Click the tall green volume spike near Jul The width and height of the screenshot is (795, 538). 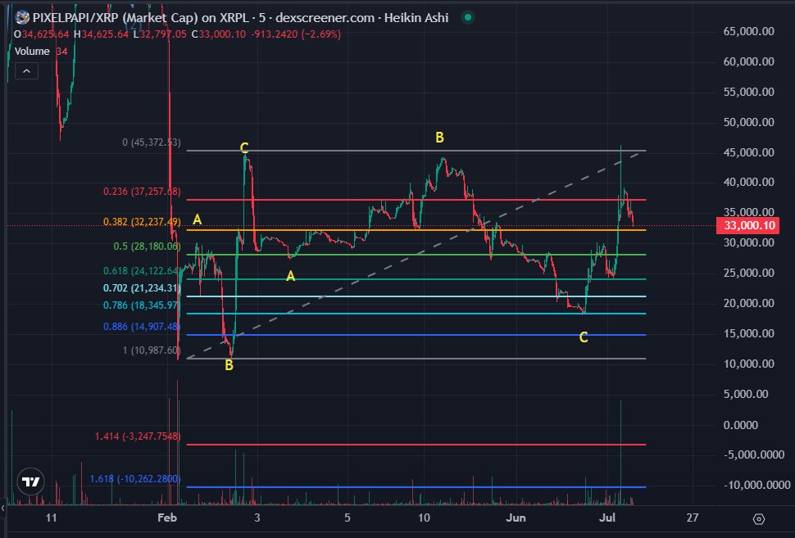(620, 452)
